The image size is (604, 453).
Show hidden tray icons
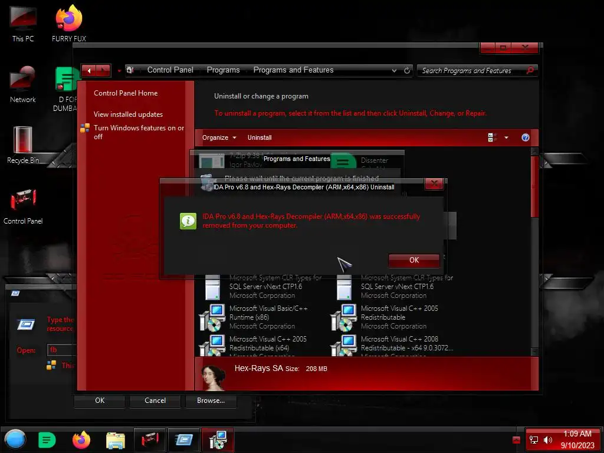pos(516,440)
